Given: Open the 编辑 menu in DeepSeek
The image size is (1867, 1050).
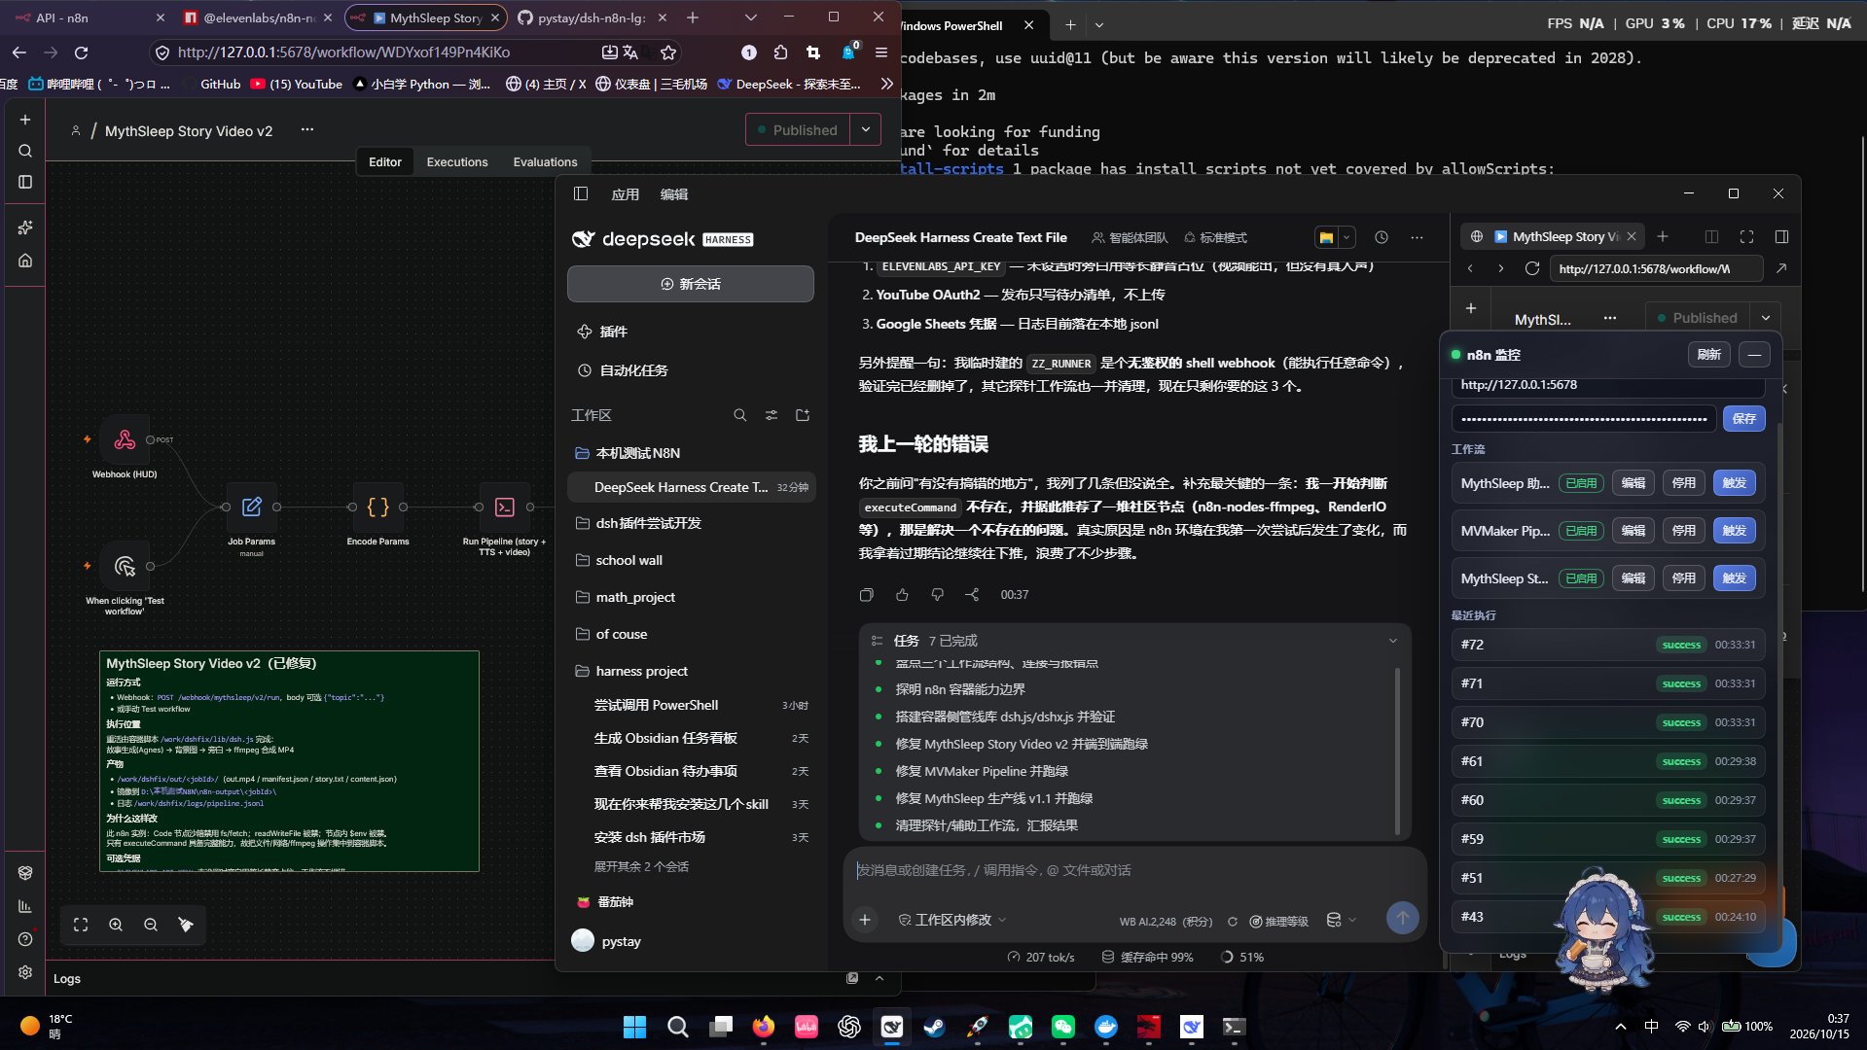Looking at the screenshot, I should (x=673, y=194).
